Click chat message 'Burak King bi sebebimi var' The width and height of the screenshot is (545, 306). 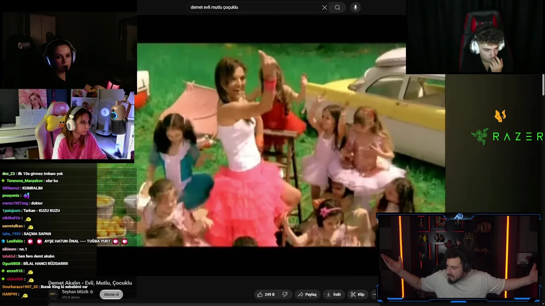click(x=64, y=287)
